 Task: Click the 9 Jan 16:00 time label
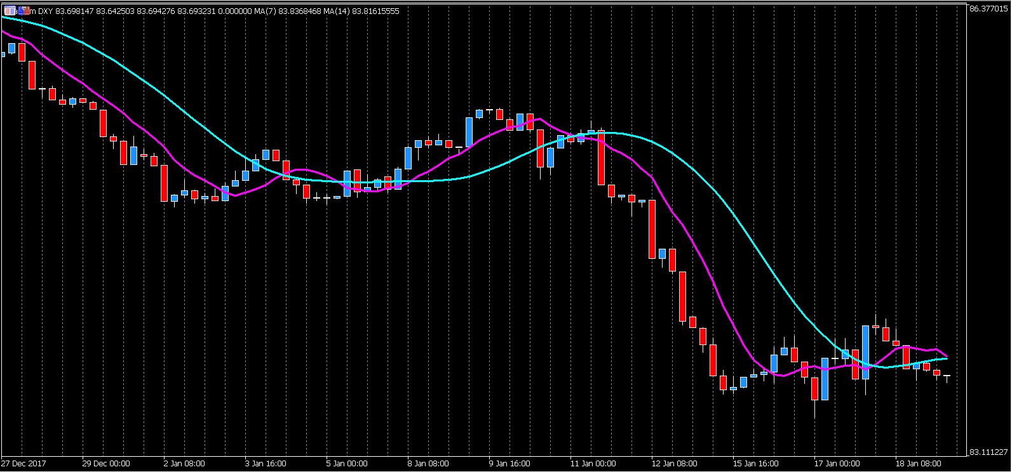pyautogui.click(x=509, y=464)
